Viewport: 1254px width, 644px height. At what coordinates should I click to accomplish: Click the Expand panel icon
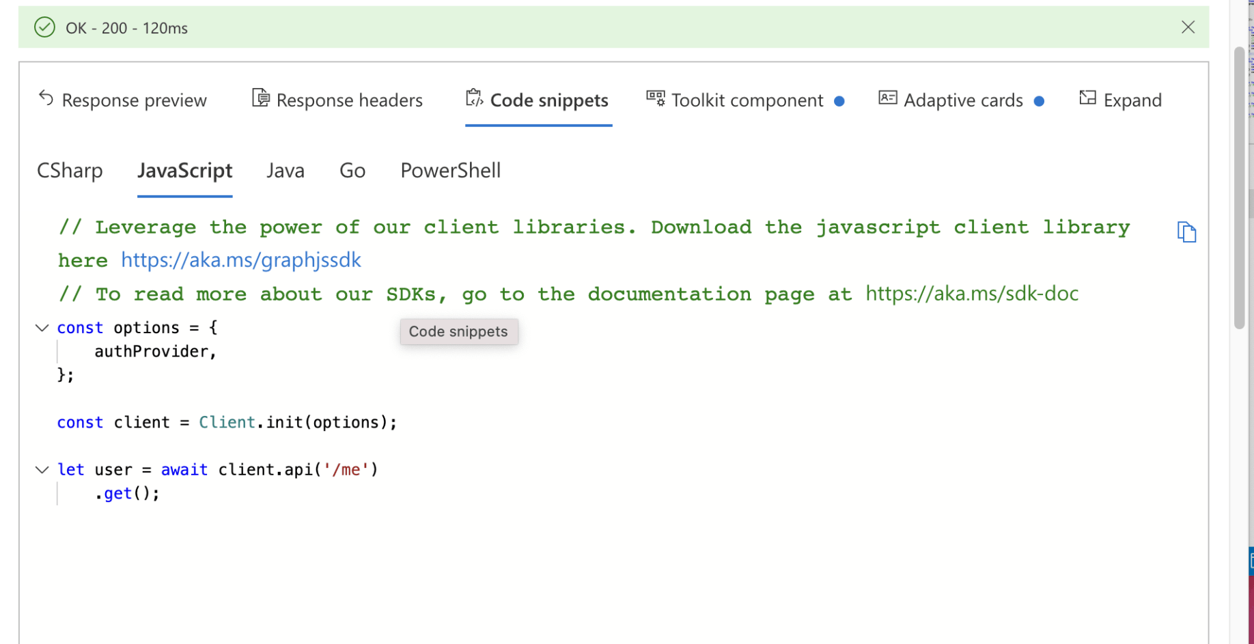click(1087, 98)
